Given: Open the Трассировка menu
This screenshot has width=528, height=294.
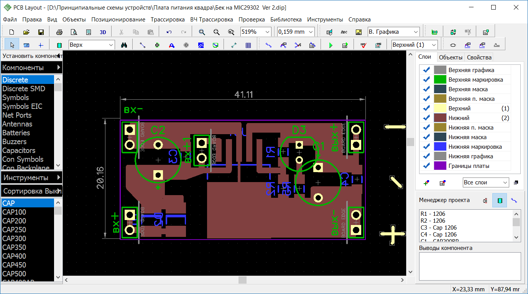Looking at the screenshot, I should pos(168,19).
